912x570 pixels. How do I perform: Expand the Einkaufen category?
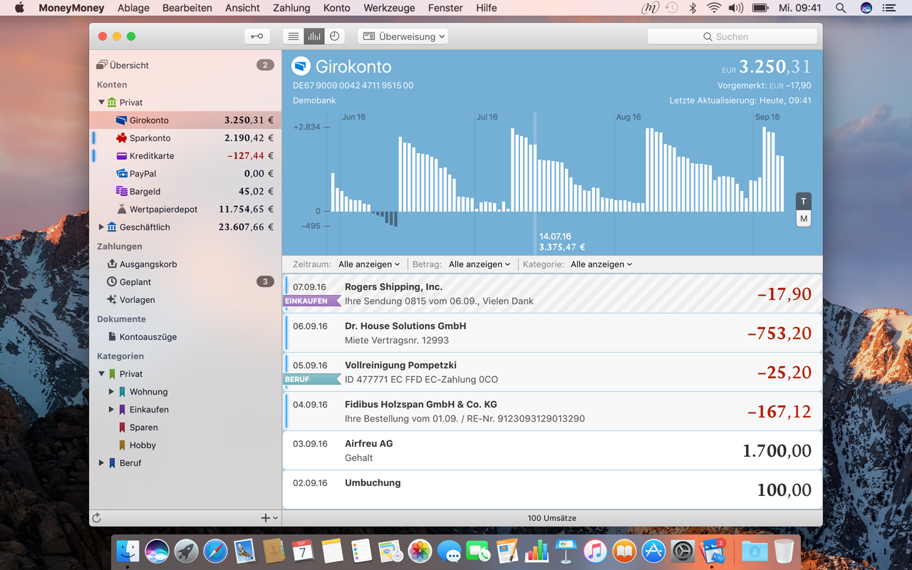[111, 410]
